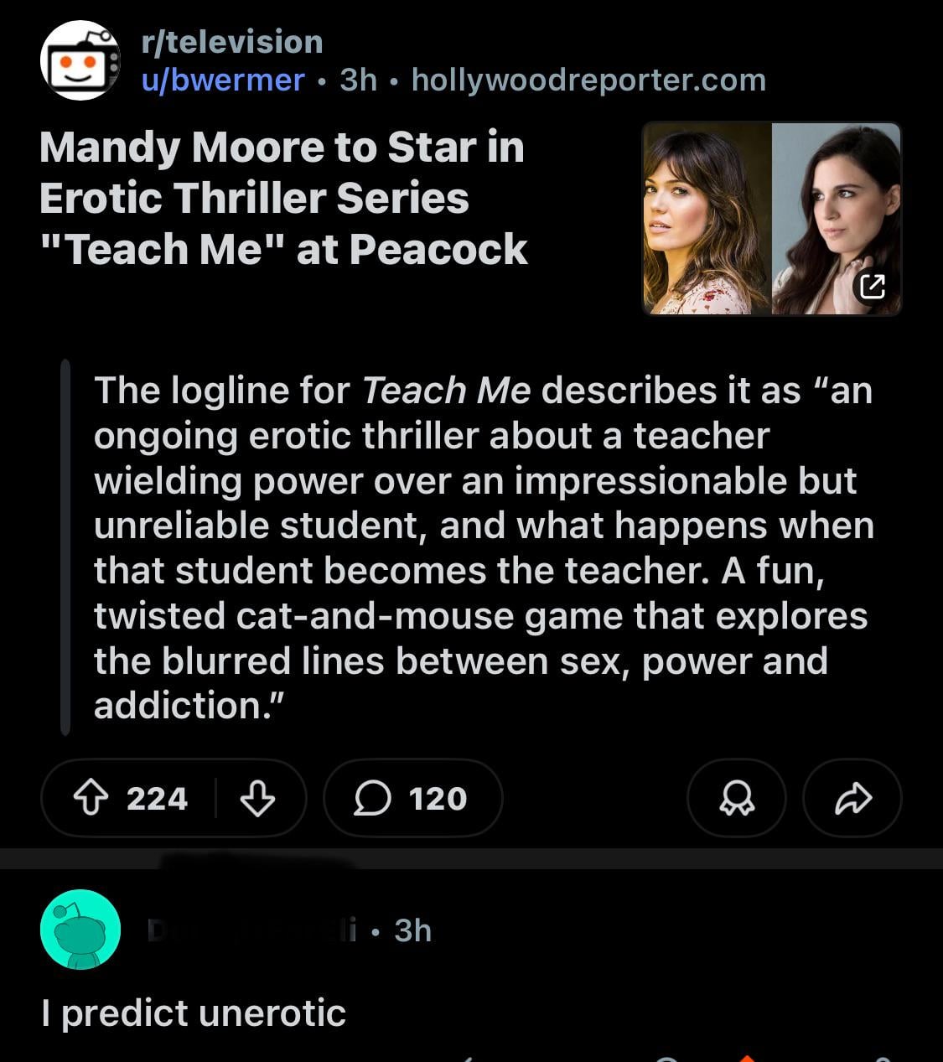Open the blurred commenter username

point(251,930)
